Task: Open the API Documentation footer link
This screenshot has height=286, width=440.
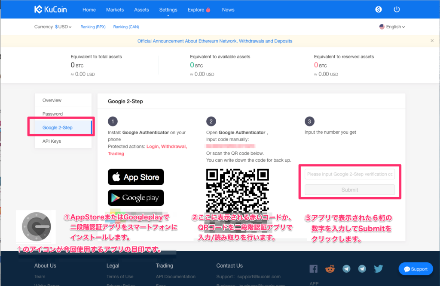Action: 176,277
